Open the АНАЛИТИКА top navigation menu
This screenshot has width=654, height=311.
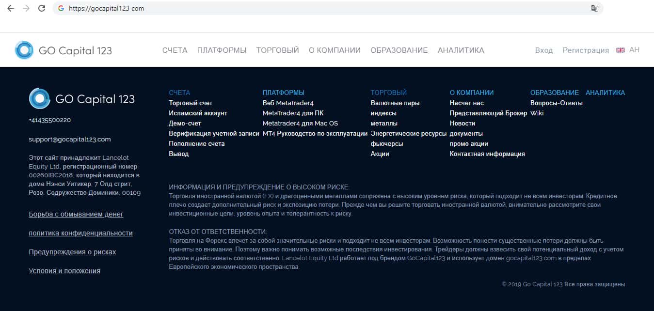pos(461,50)
